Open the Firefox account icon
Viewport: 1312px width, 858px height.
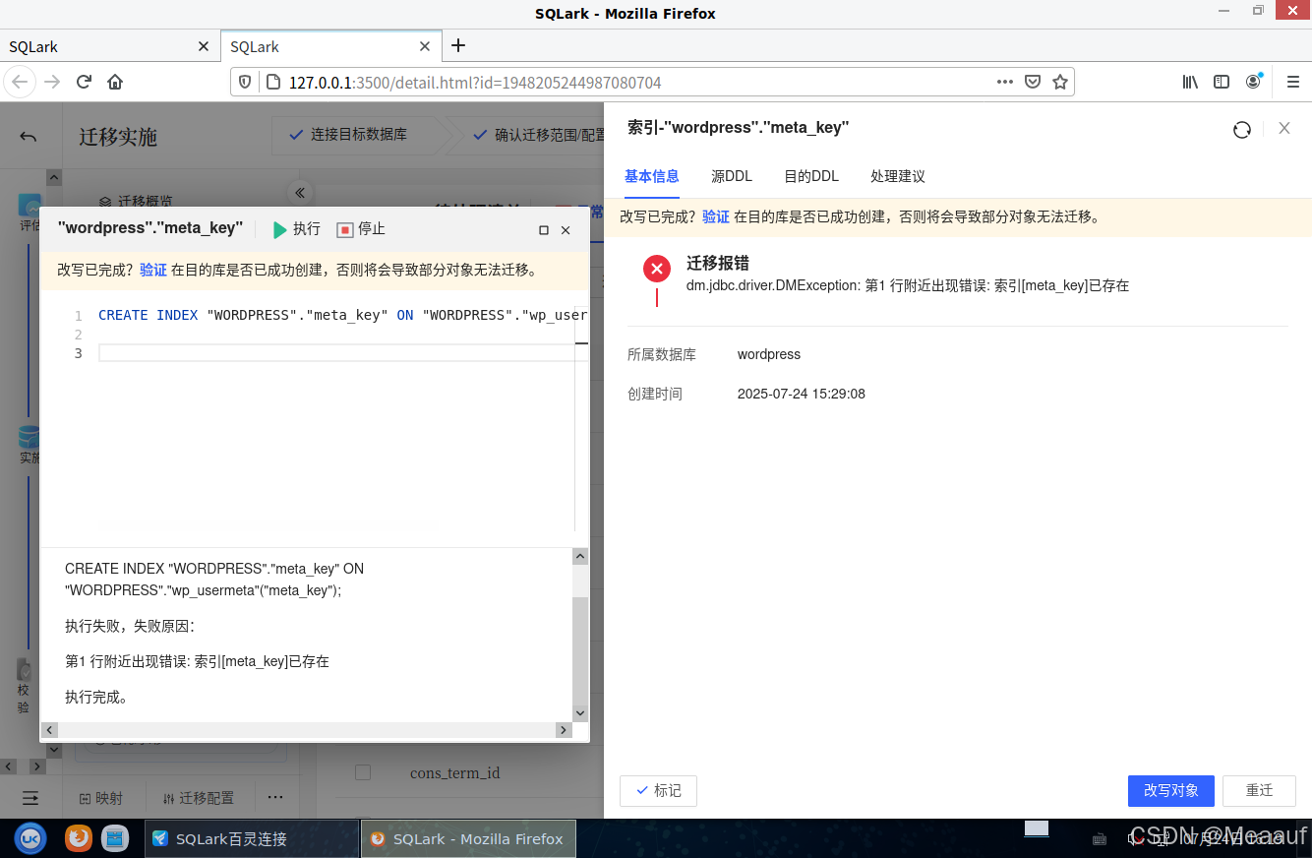(1253, 82)
